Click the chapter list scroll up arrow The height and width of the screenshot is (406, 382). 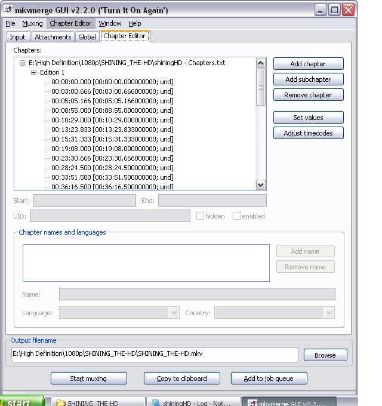[261, 63]
